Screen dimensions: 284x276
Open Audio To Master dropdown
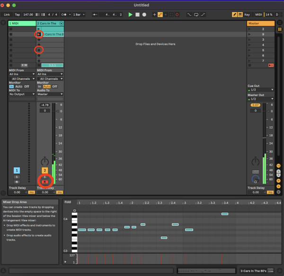point(50,94)
